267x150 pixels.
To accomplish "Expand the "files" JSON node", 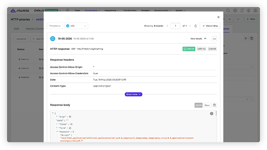I will click(x=57, y=124).
